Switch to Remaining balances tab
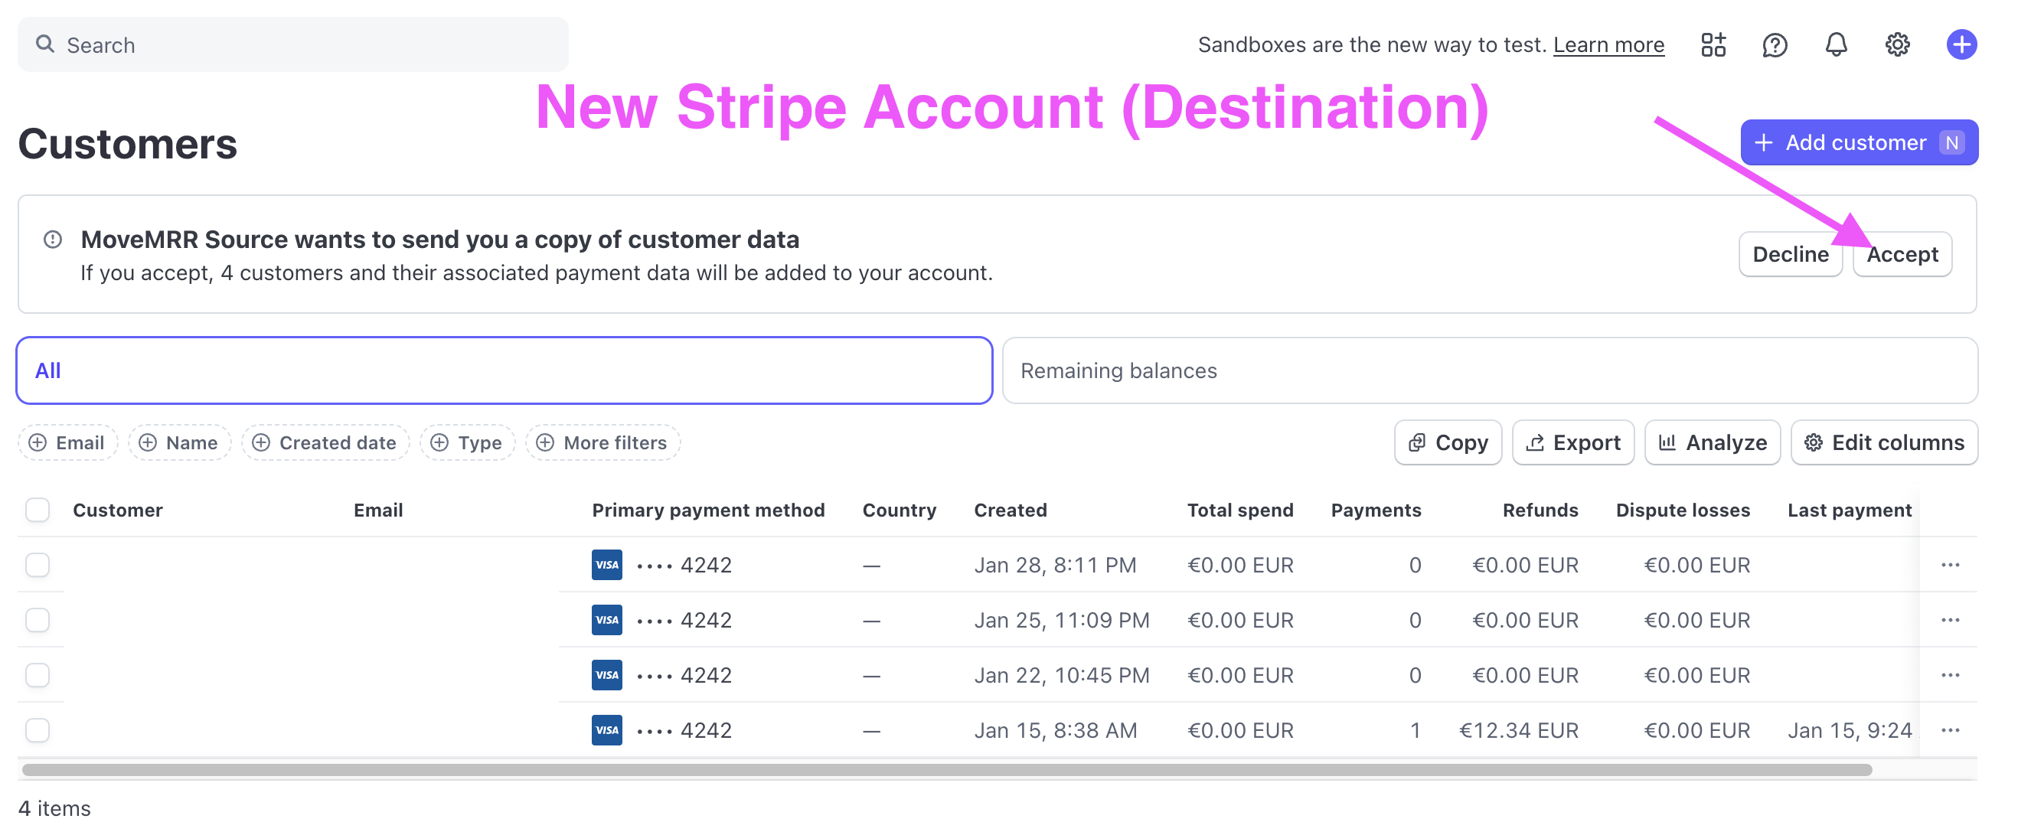2018x822 pixels. tap(1489, 370)
